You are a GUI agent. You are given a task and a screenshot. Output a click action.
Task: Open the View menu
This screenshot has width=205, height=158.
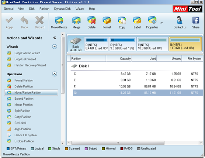[21, 9]
